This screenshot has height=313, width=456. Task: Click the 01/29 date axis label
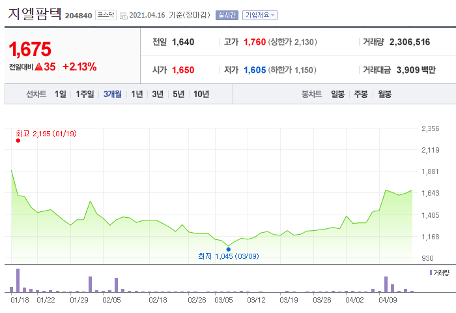(79, 300)
